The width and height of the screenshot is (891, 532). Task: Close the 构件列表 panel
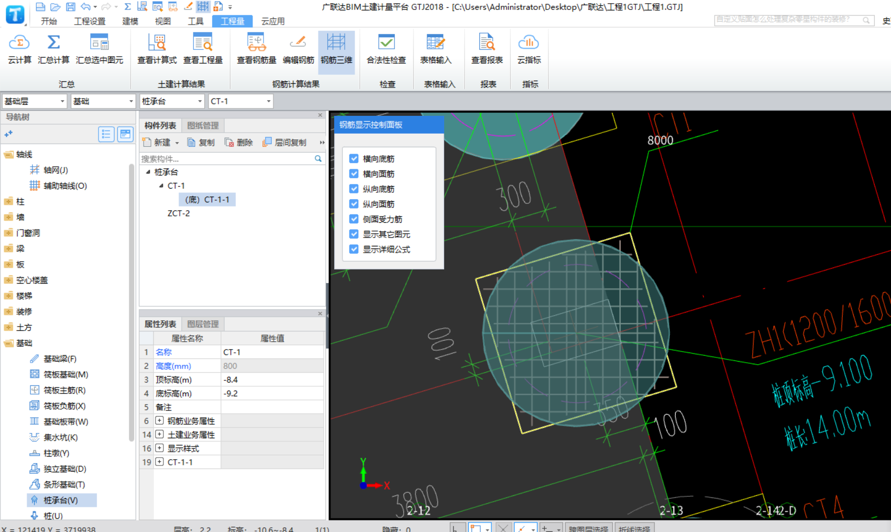point(320,115)
